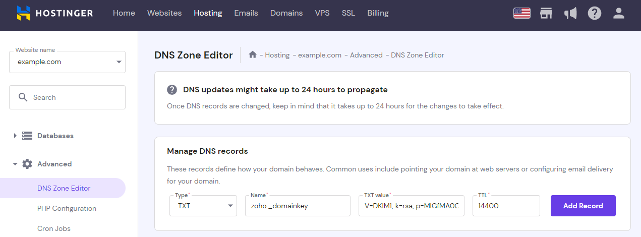The height and width of the screenshot is (237, 641).
Task: Open the Website name dropdown
Action: (x=67, y=62)
